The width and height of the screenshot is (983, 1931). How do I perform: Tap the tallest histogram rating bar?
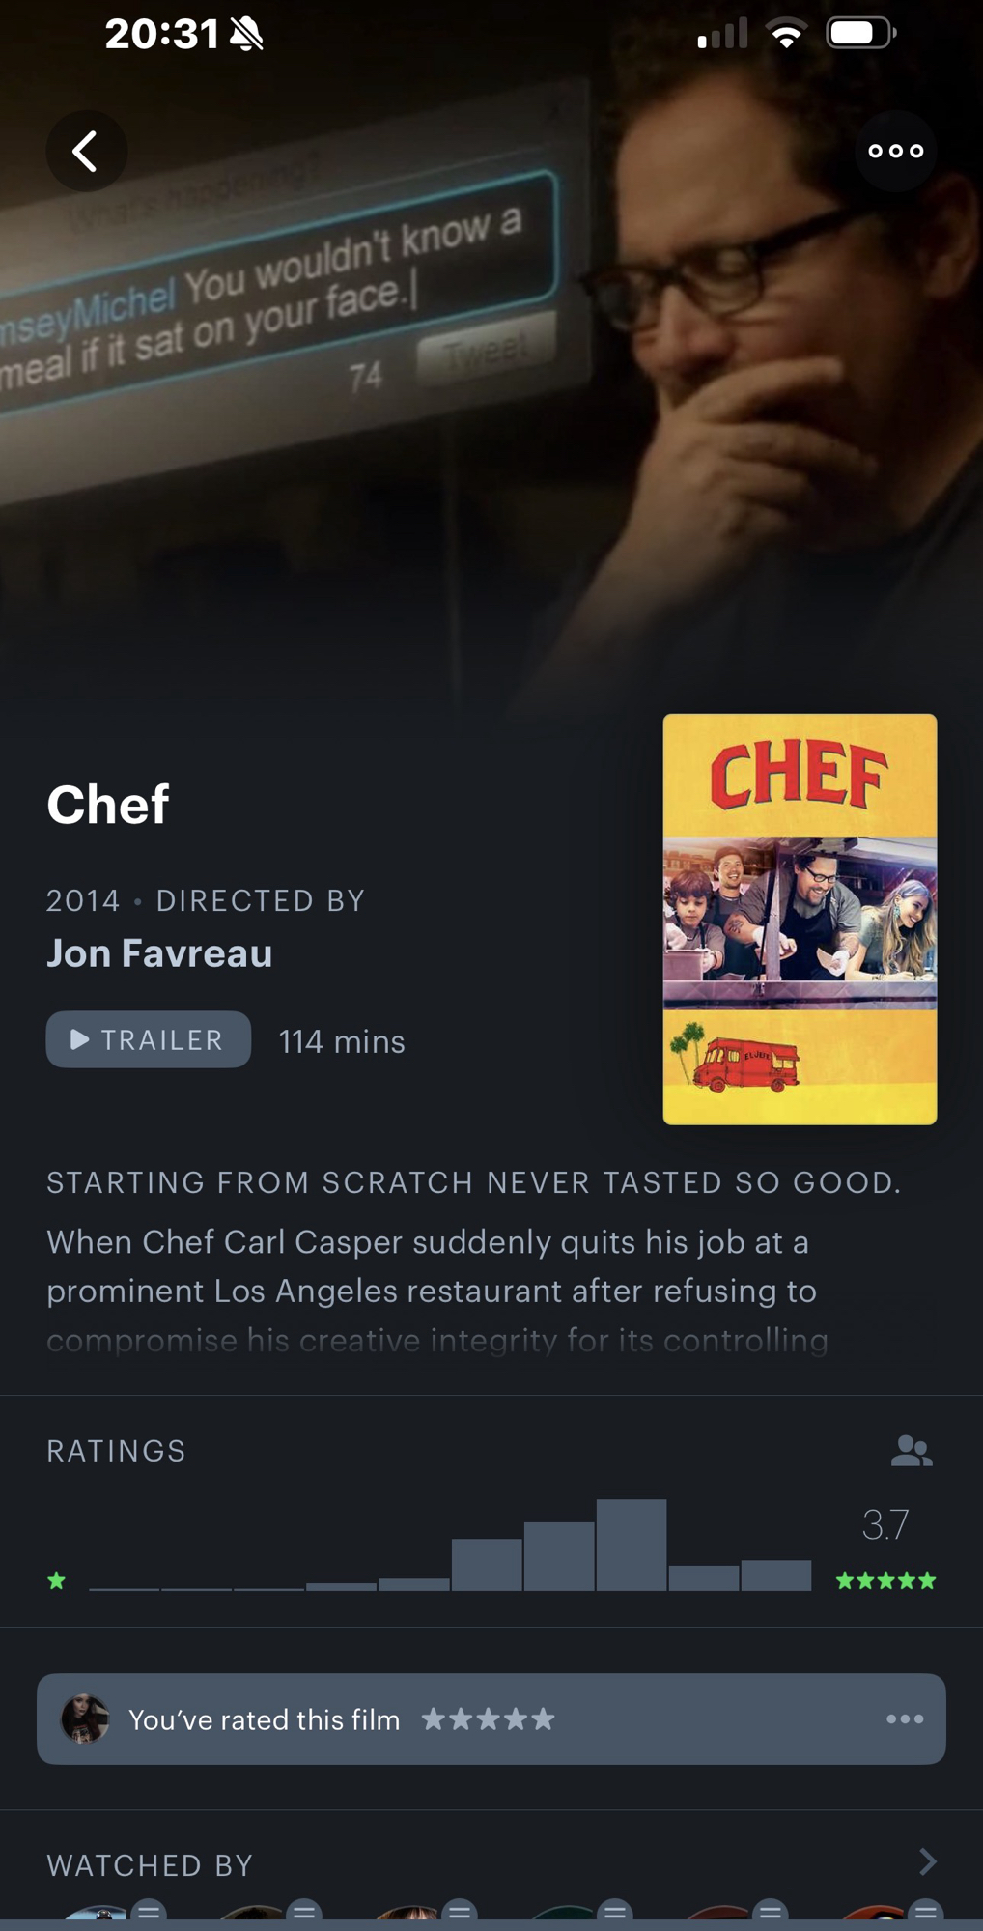pos(632,1545)
